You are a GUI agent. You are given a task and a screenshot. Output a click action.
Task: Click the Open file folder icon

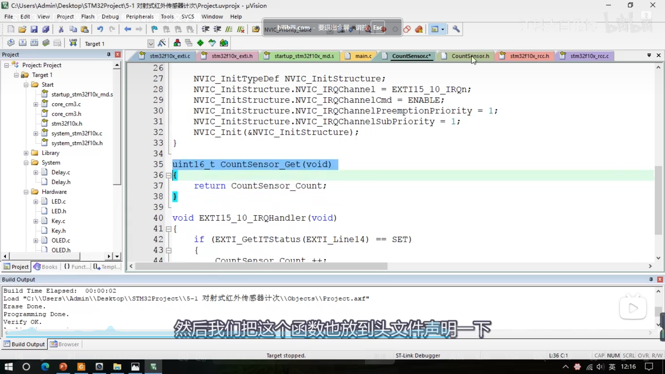click(22, 29)
